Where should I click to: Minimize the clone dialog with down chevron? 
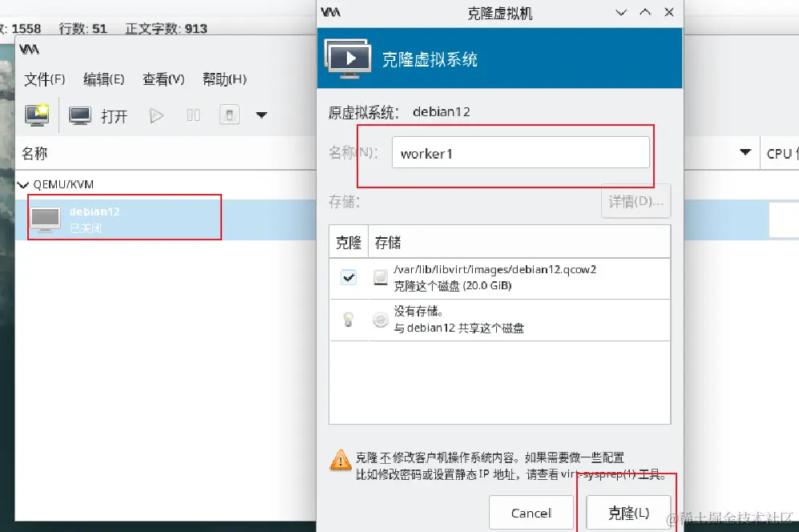tap(620, 12)
